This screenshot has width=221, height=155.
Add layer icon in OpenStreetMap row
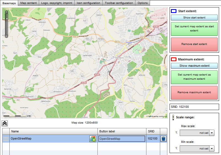coord(93,139)
